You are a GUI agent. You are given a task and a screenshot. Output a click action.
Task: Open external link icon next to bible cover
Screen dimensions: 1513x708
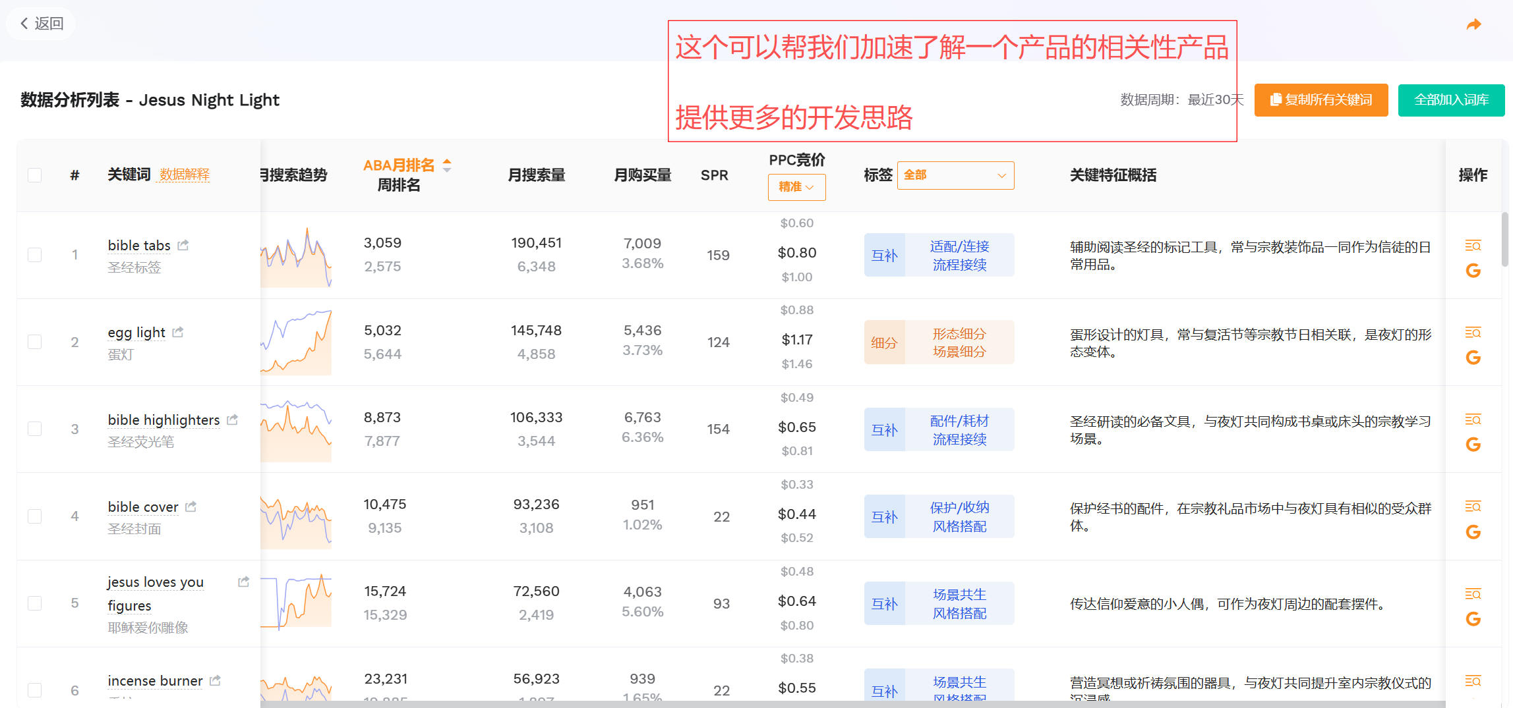(x=191, y=506)
